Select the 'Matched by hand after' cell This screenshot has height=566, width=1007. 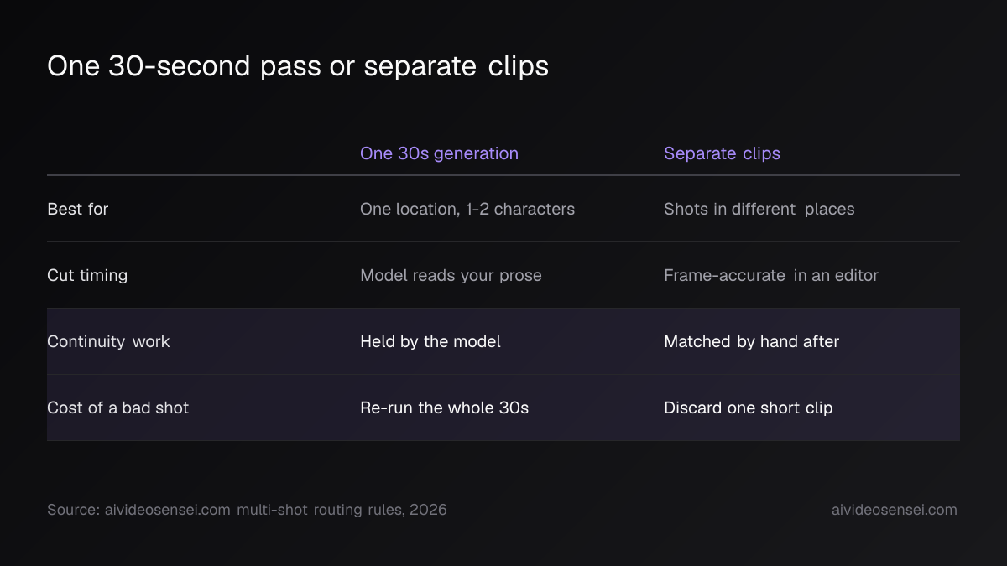click(751, 341)
